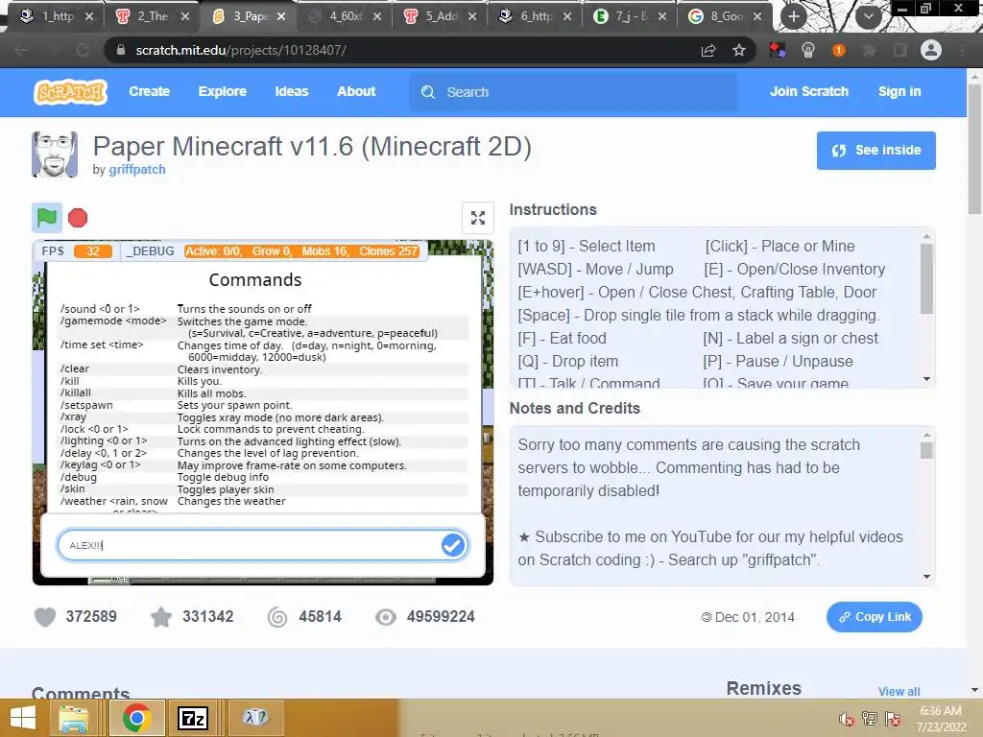The width and height of the screenshot is (983, 737).
Task: Open the extensions puzzle icon
Action: [869, 50]
